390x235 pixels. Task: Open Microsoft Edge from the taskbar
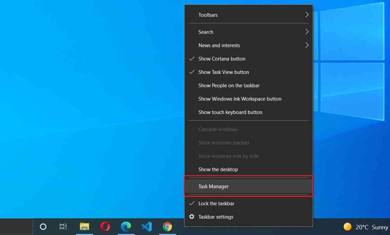click(126, 227)
